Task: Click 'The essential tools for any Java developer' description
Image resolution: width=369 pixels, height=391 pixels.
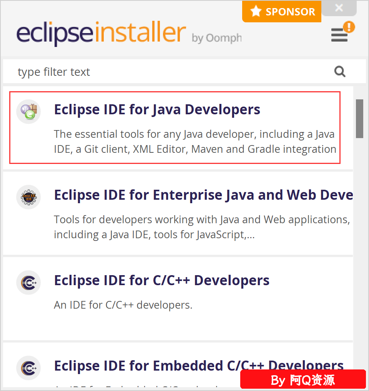Action: 195,142
